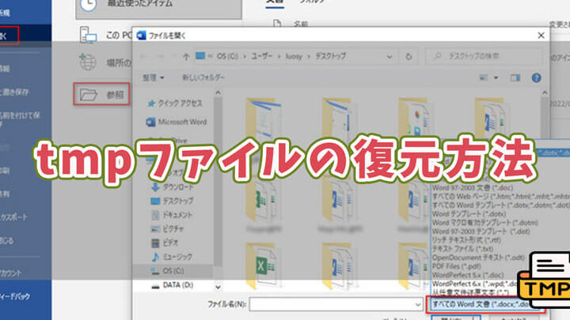Viewport: 570px width, 320px height.
Task: Click the up-arrow parent folder button
Action: 185,55
